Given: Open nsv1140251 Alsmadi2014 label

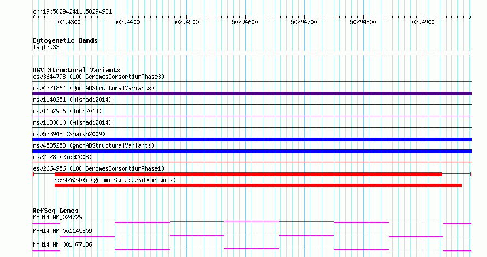Looking at the screenshot, I should coord(72,100).
